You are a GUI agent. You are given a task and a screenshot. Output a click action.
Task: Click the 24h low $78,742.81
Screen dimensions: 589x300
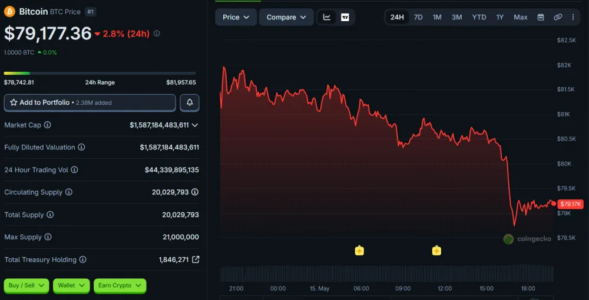tap(19, 82)
